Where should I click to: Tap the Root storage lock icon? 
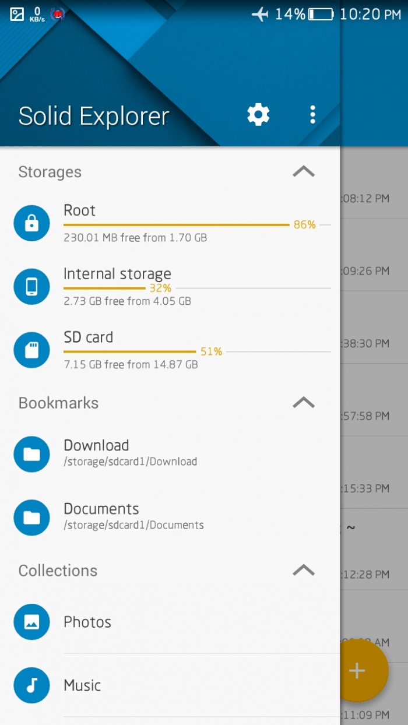tap(31, 223)
